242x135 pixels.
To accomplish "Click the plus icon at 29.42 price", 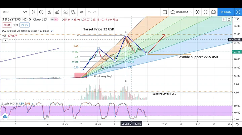I will tap(230, 39).
